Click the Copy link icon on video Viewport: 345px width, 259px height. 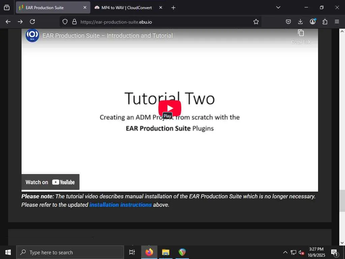tap(301, 33)
